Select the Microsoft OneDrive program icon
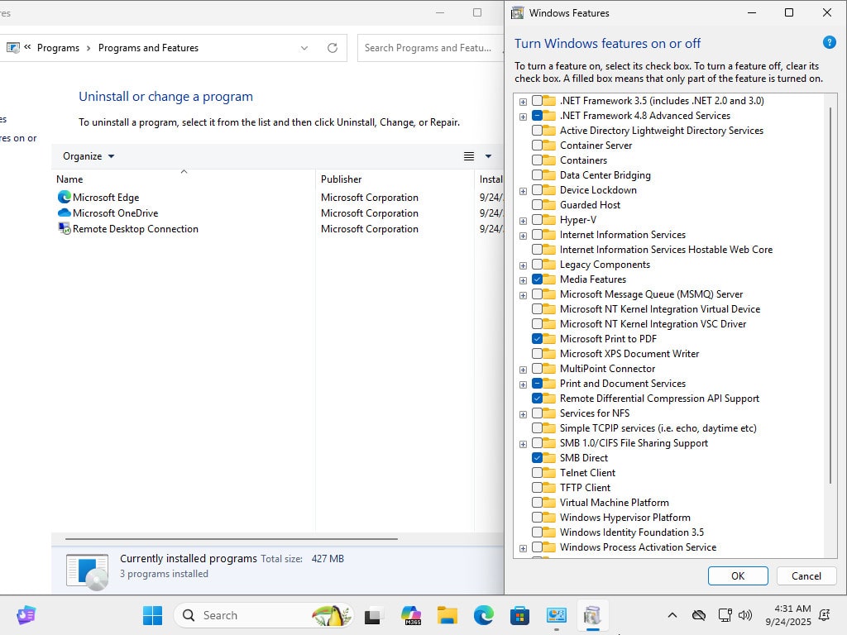This screenshot has width=847, height=635. pos(65,213)
